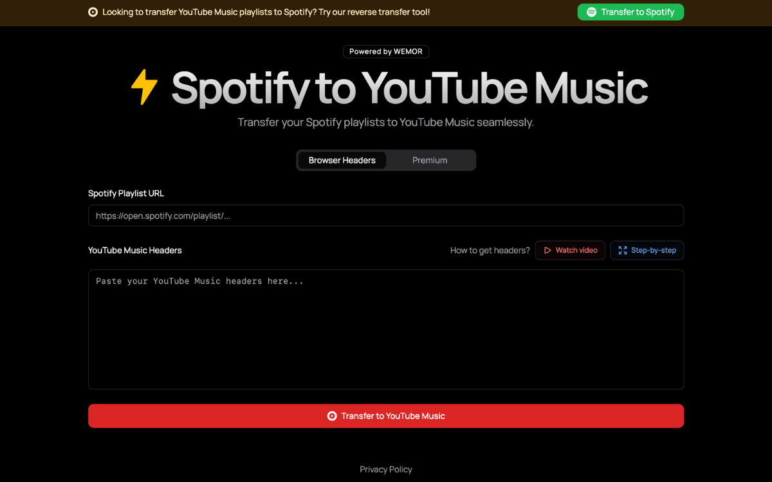Switch to the Premium tab

coord(430,161)
